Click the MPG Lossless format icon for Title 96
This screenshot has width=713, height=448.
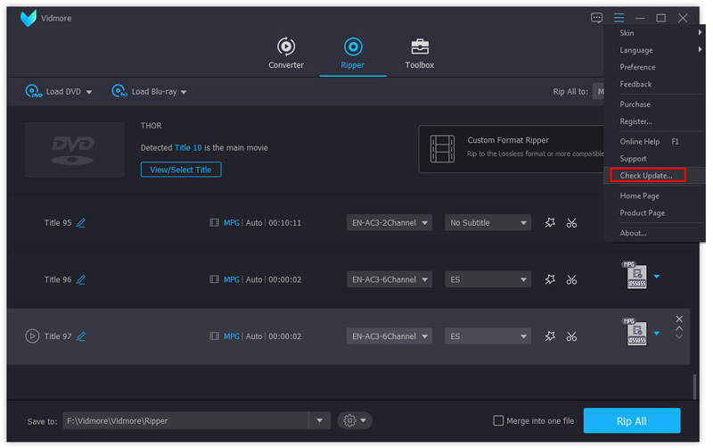(635, 277)
